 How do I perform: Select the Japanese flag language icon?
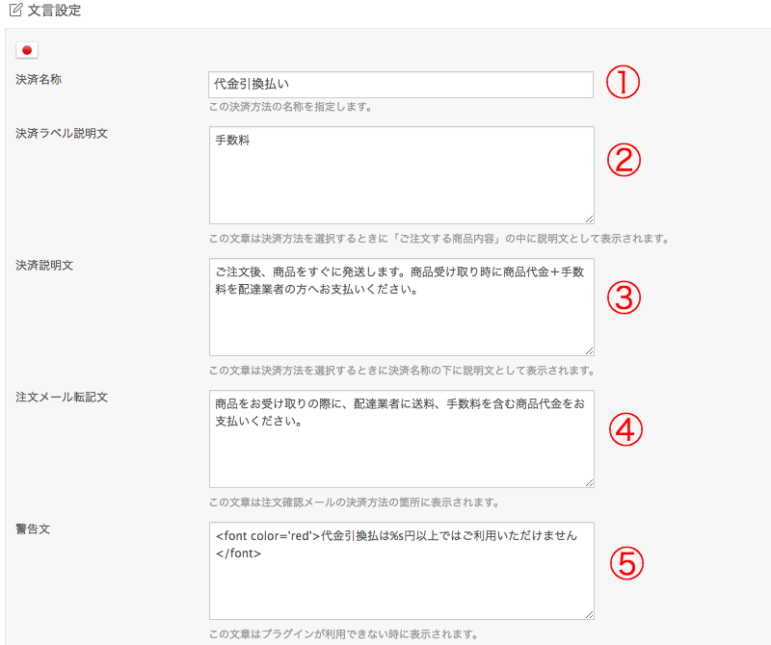[x=26, y=49]
